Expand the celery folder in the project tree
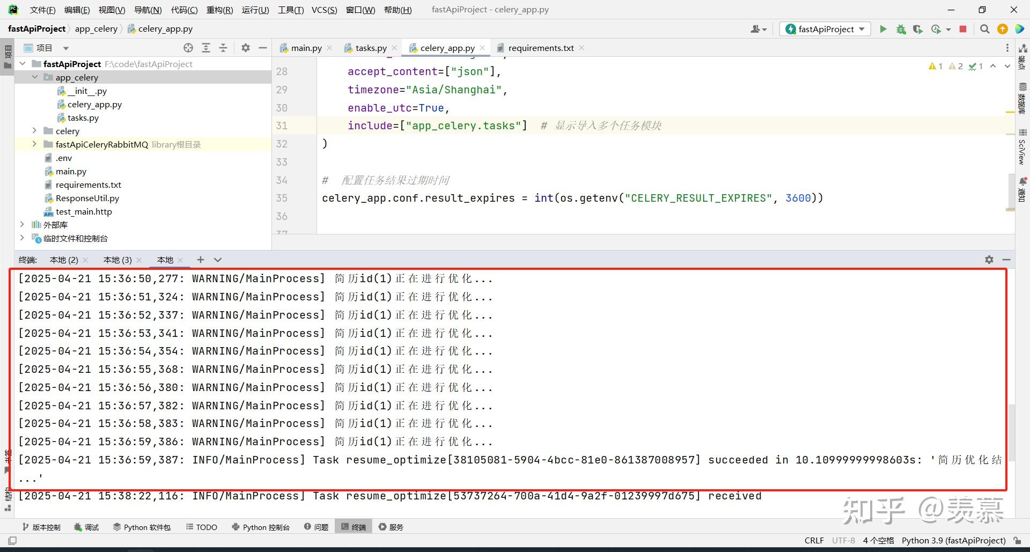 point(34,131)
